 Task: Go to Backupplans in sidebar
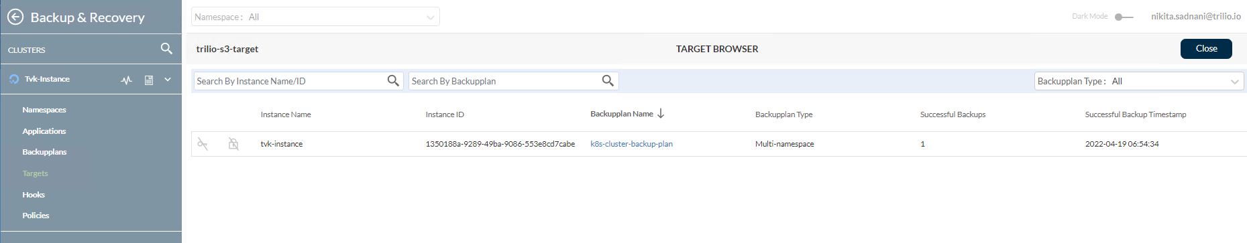(44, 152)
